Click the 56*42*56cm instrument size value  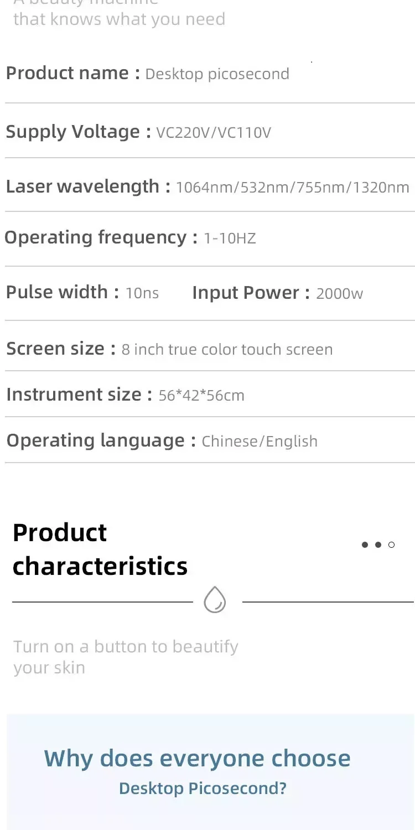pyautogui.click(x=201, y=396)
